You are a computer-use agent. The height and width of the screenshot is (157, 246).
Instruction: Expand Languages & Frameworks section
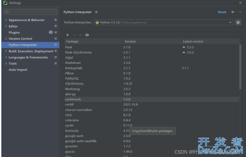click(6, 57)
